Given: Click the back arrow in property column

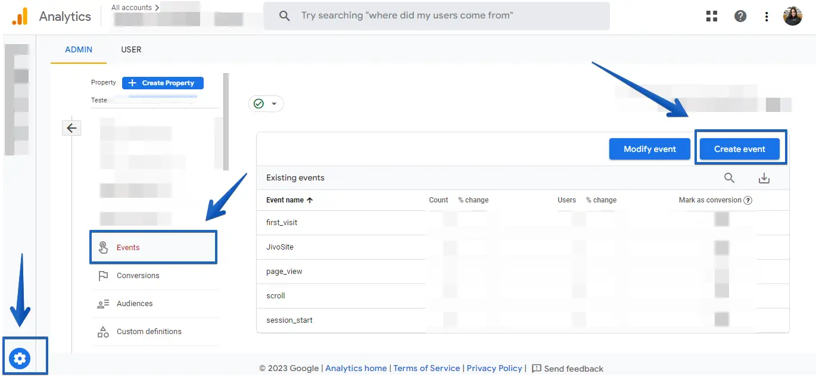Looking at the screenshot, I should click(71, 128).
